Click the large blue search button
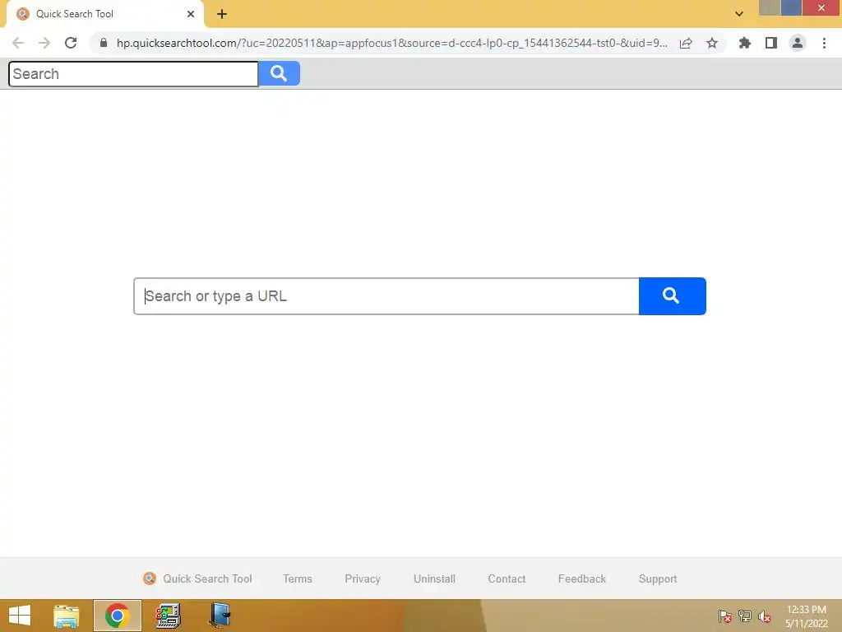Viewport: 842px width, 632px height. pyautogui.click(x=672, y=296)
